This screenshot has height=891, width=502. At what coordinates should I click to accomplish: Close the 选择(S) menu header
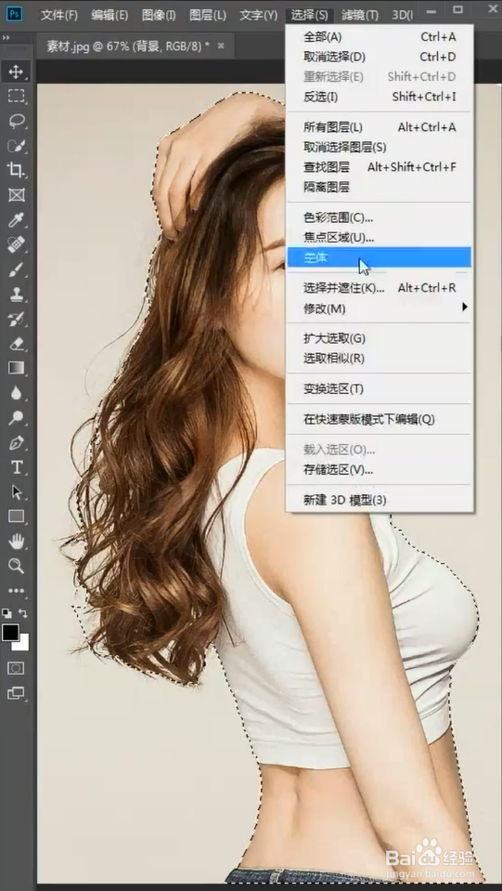309,15
